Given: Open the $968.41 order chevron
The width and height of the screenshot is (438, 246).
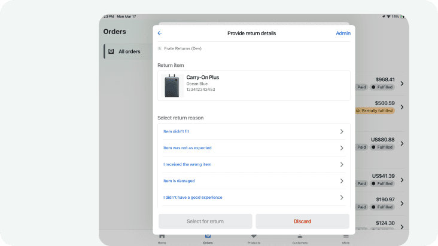Looking at the screenshot, I should pyautogui.click(x=401, y=84).
